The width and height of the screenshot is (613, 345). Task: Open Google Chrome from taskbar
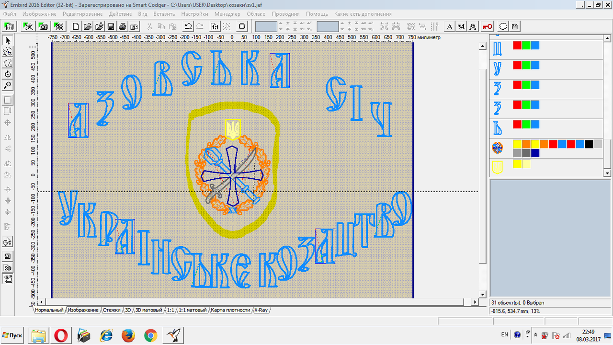point(150,335)
